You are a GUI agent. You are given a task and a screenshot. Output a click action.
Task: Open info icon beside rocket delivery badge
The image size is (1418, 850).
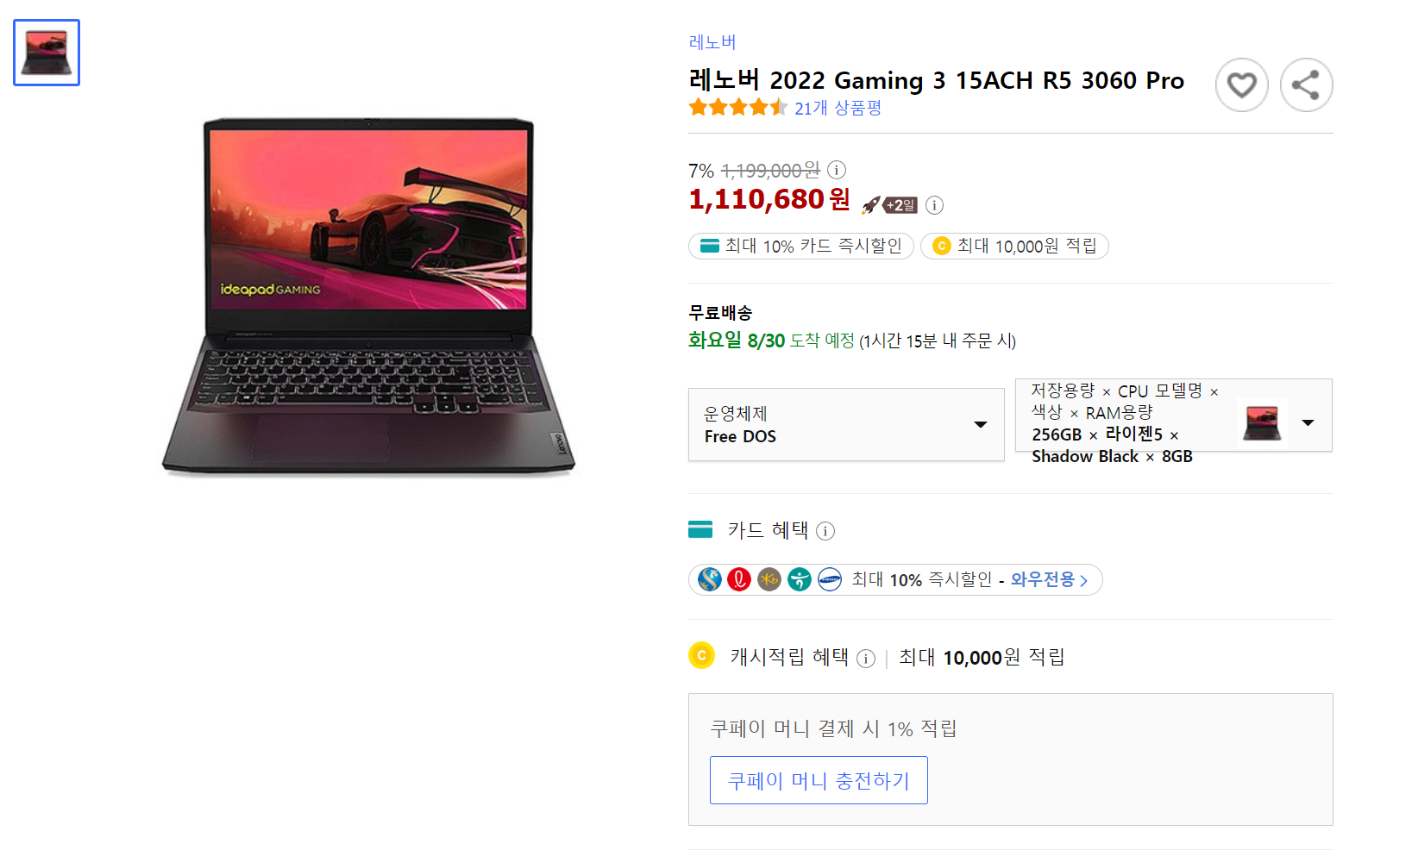pyautogui.click(x=934, y=205)
